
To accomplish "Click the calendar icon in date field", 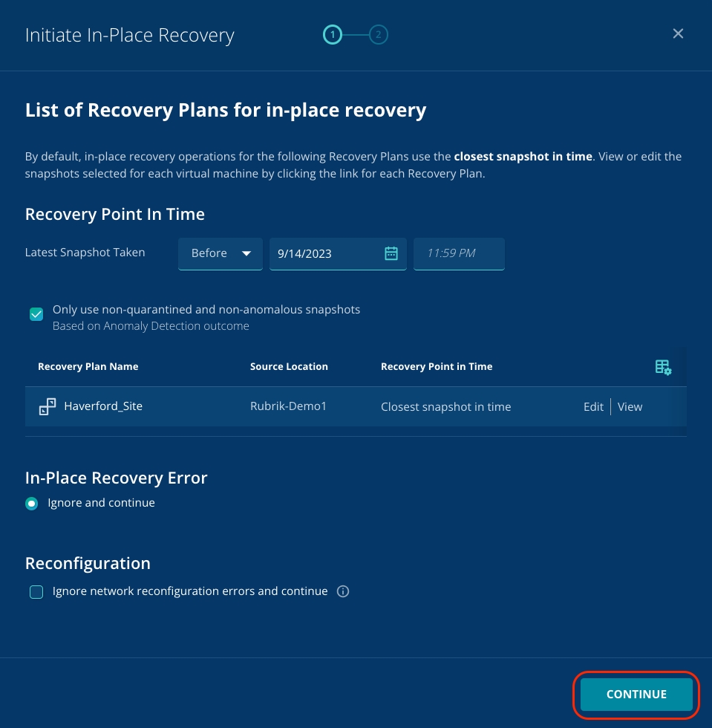I will pos(391,253).
